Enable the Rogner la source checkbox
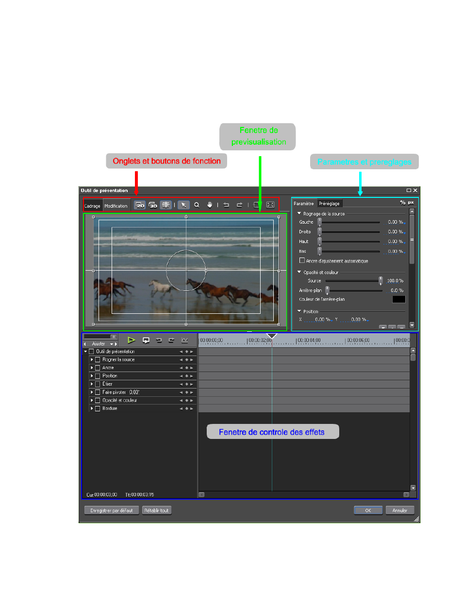This screenshot has height=599, width=463. tap(98, 360)
